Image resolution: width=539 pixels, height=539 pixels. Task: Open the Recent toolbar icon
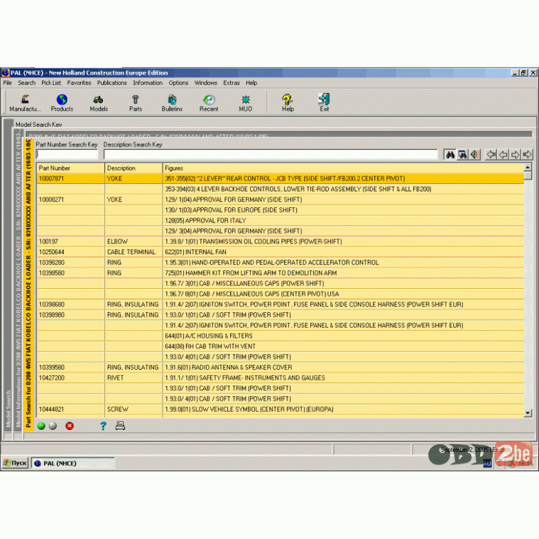click(x=209, y=103)
